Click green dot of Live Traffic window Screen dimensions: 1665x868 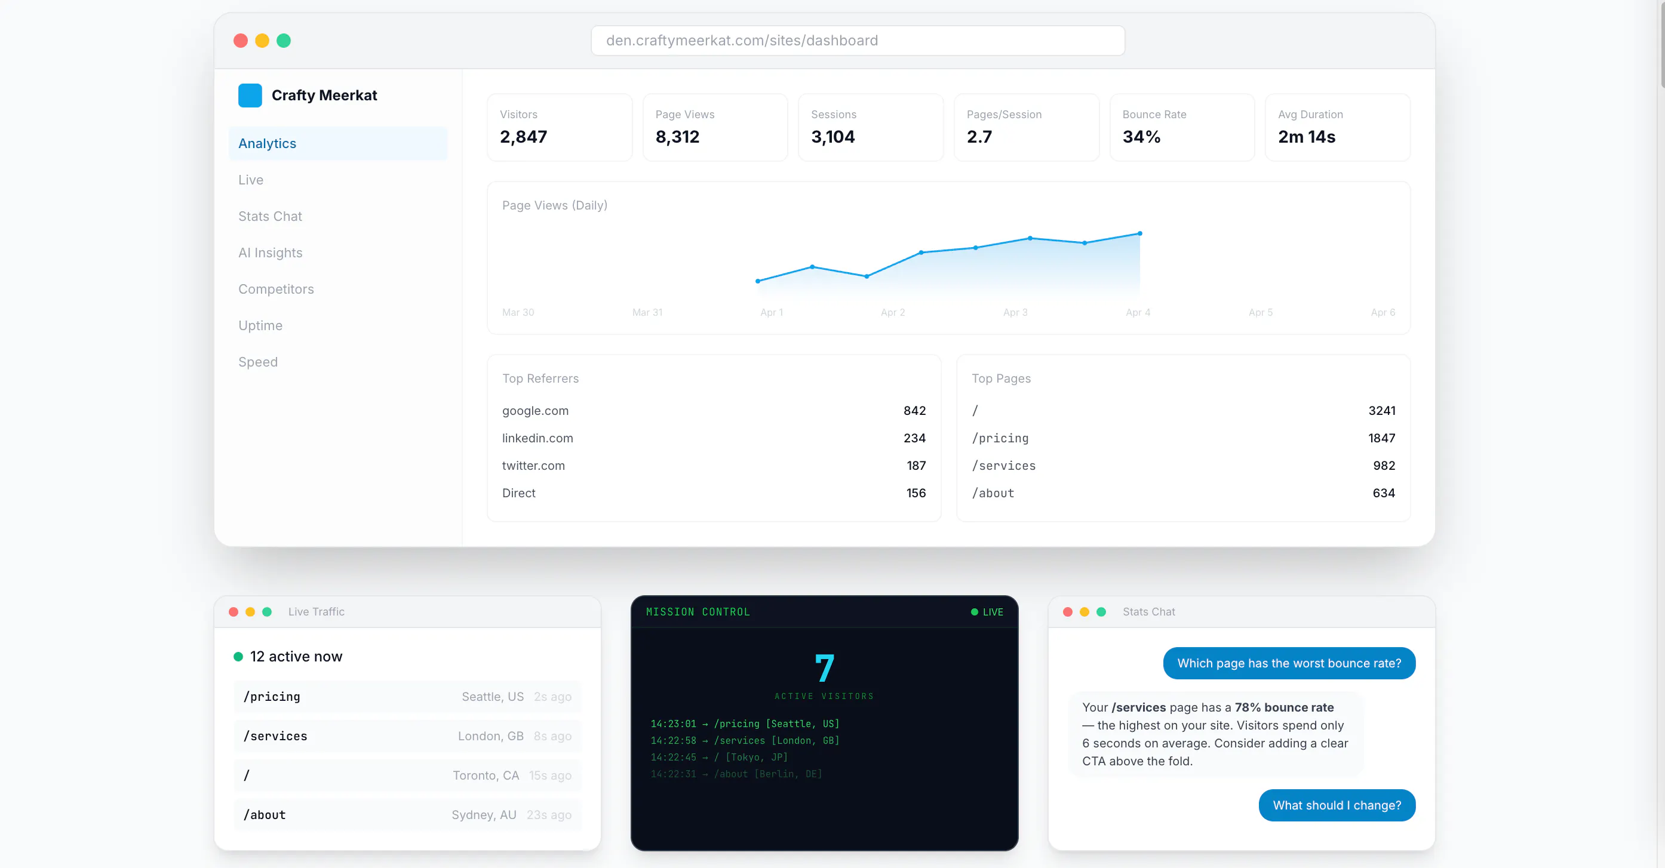[x=267, y=612]
